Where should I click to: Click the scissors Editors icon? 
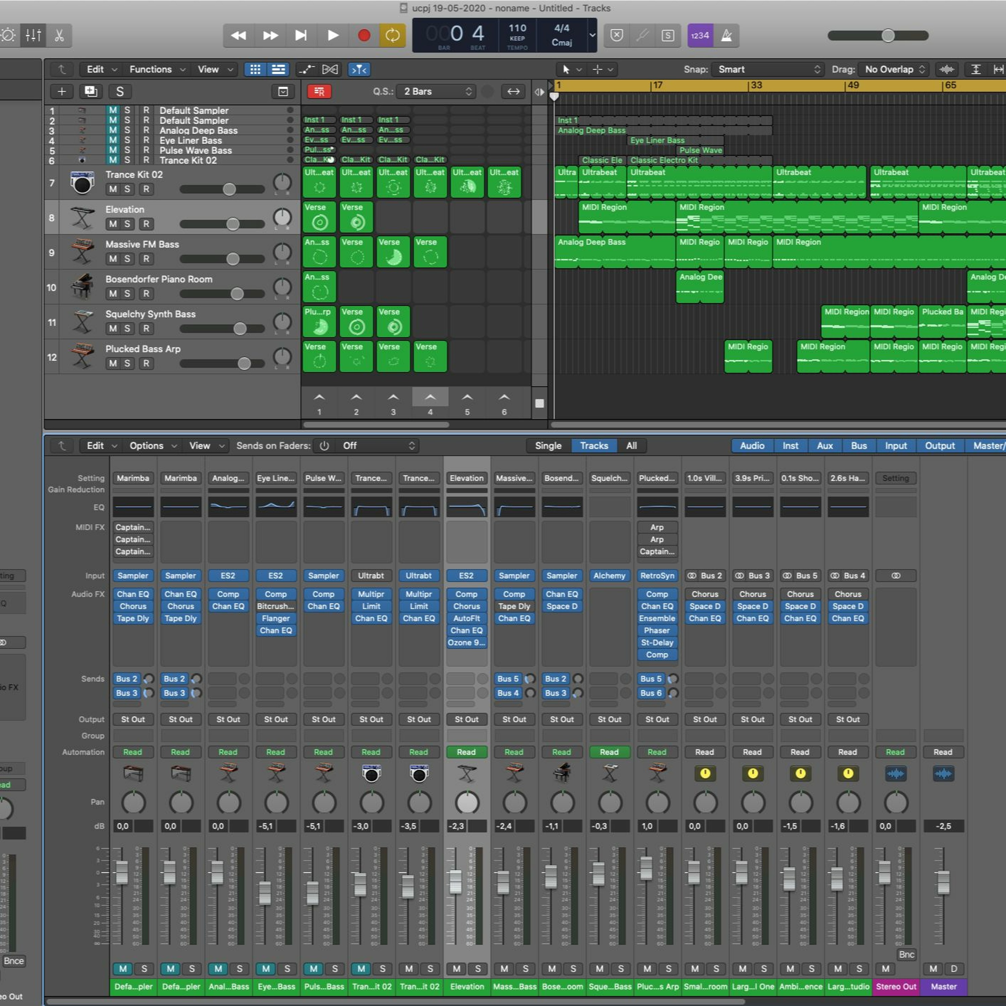(x=59, y=36)
